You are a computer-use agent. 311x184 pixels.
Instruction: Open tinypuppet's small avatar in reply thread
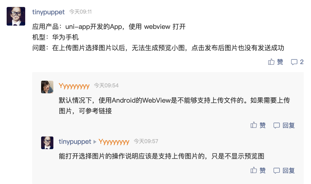(x=47, y=143)
